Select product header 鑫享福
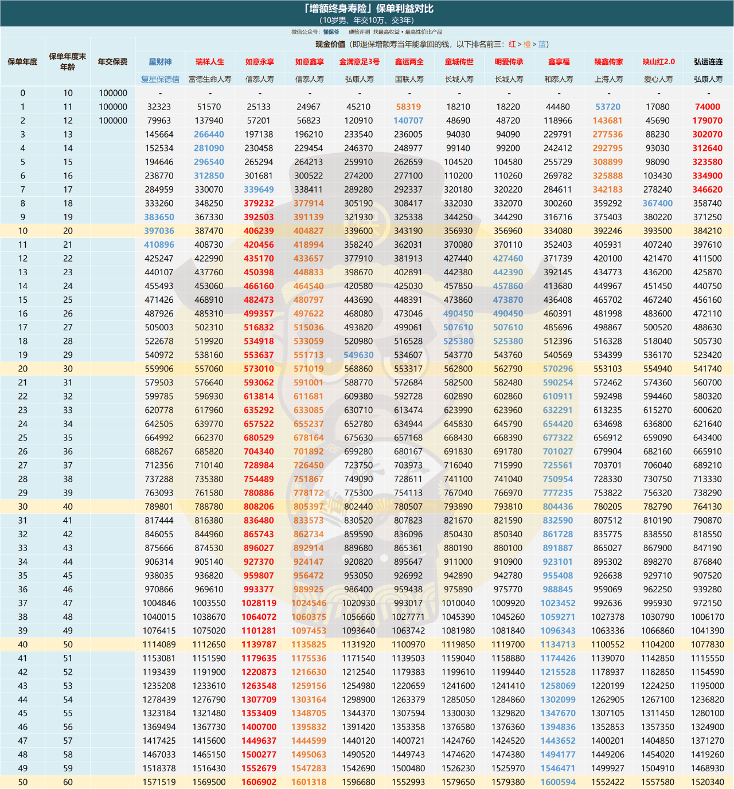The width and height of the screenshot is (734, 789). click(559, 61)
